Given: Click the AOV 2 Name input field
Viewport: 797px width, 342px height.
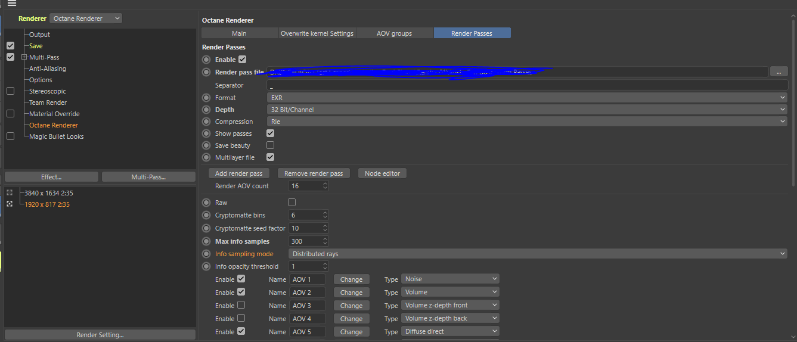Looking at the screenshot, I should point(308,293).
